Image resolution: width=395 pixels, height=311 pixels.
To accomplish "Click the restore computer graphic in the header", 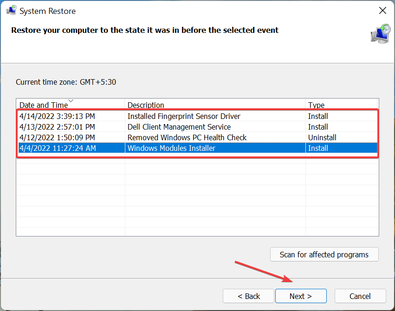I will pyautogui.click(x=381, y=34).
